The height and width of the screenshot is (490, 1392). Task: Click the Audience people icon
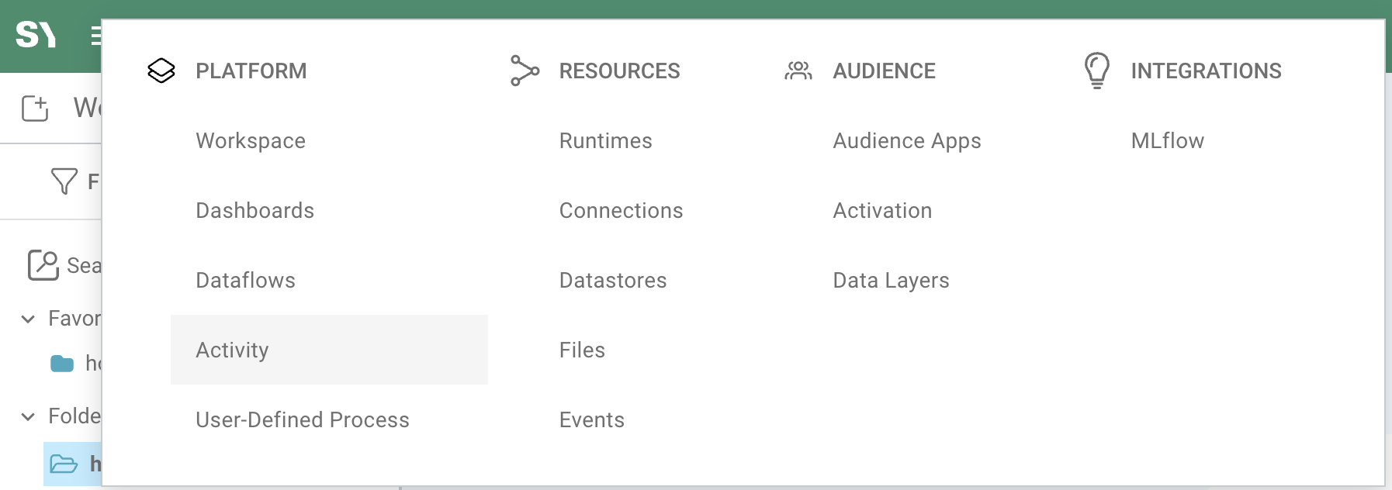tap(798, 71)
